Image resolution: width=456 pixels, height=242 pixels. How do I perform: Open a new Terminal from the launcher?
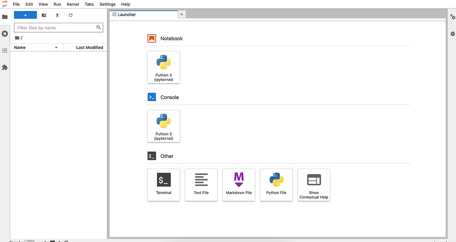164,185
